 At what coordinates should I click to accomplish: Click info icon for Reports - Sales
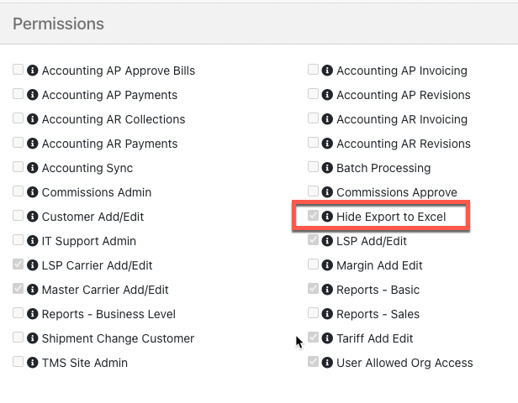[328, 314]
